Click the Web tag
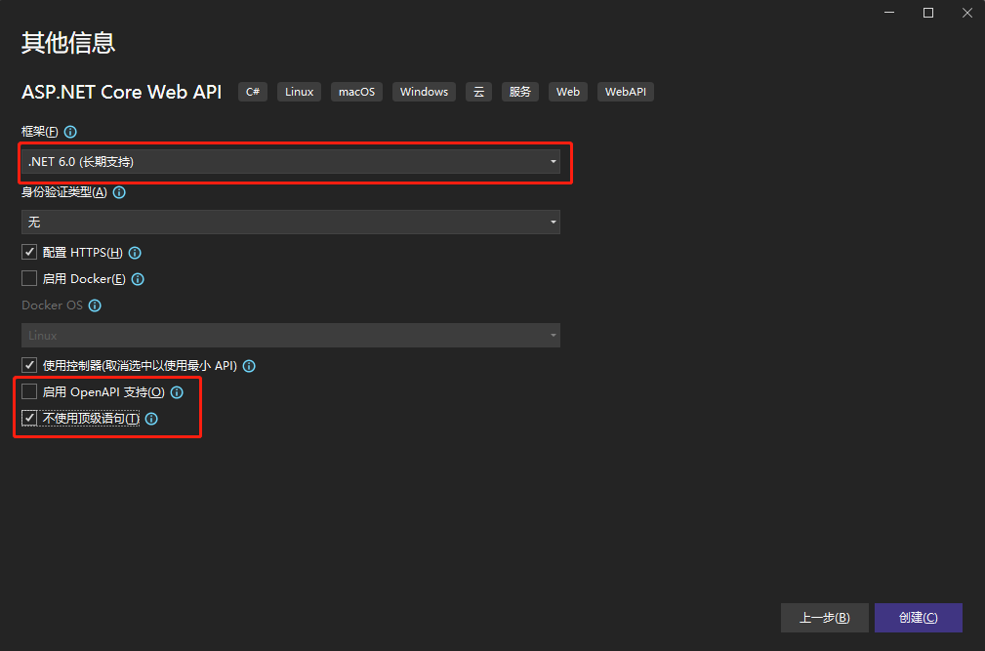Image resolution: width=985 pixels, height=651 pixels. (568, 92)
